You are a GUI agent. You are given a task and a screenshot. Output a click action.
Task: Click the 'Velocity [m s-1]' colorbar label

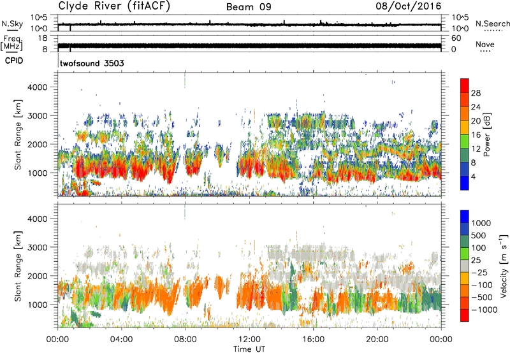[x=504, y=266]
